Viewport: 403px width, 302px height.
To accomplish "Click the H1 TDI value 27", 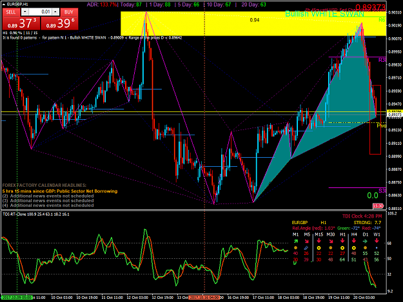I will tap(342, 253).
